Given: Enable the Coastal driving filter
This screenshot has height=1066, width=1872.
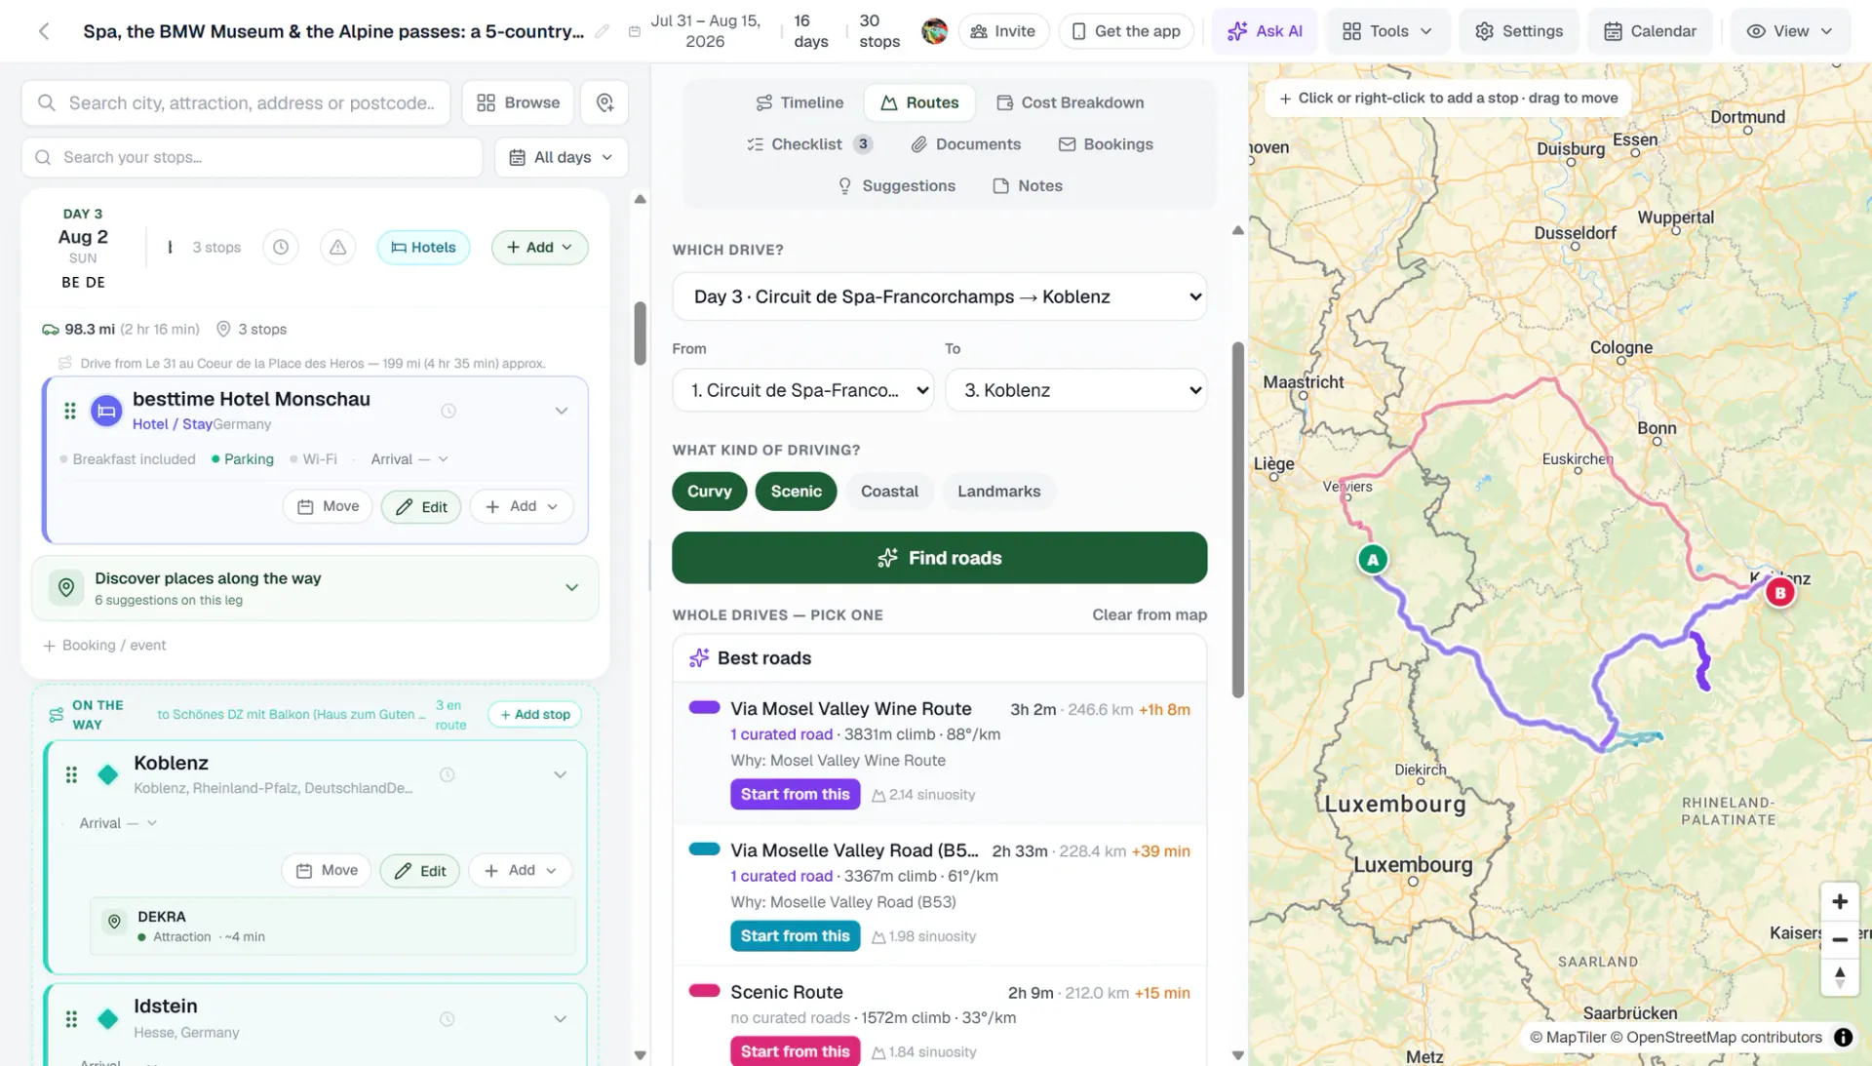Looking at the screenshot, I should tap(889, 492).
